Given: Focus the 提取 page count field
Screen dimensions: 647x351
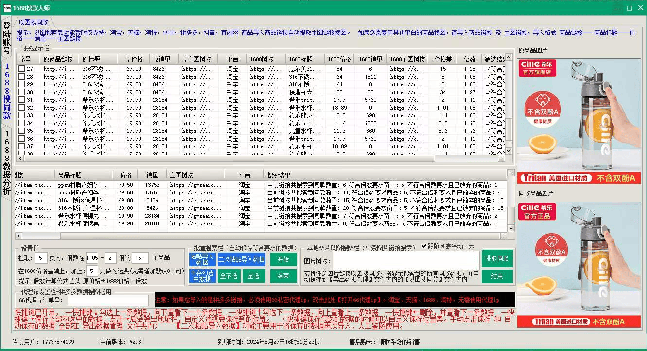Looking at the screenshot, I should click(x=41, y=258).
